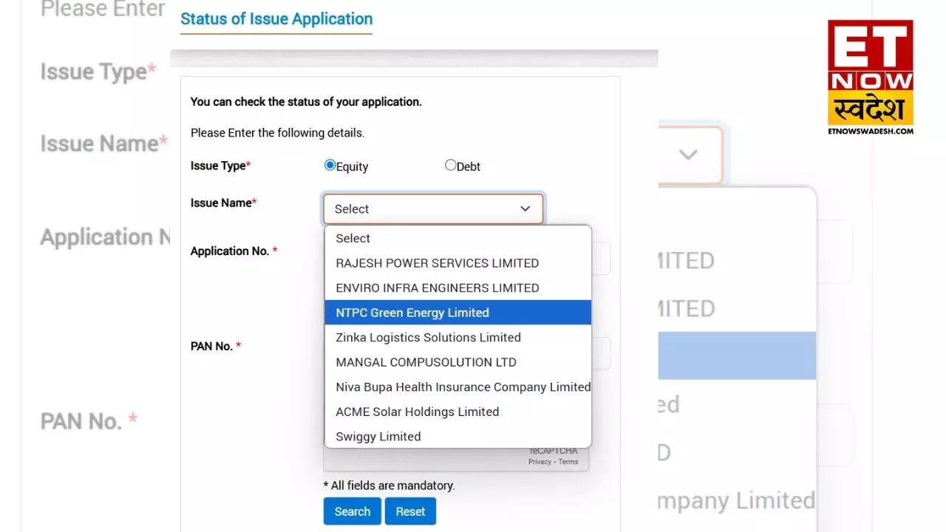946x532 pixels.
Task: Open the reCAPTCHA Privacy link
Action: coord(540,462)
